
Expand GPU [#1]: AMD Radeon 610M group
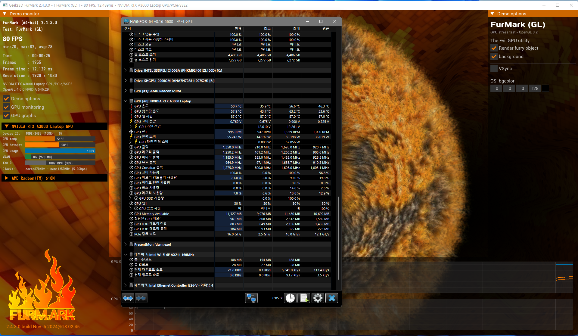point(126,91)
